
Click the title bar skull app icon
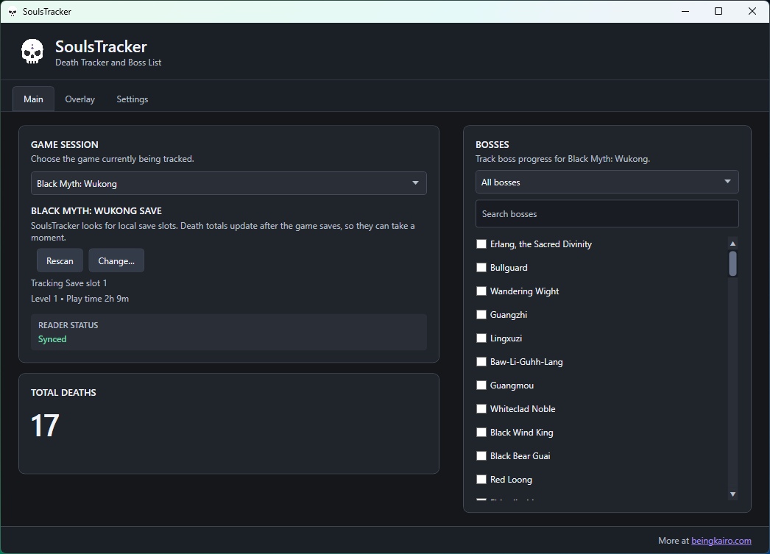click(x=13, y=12)
